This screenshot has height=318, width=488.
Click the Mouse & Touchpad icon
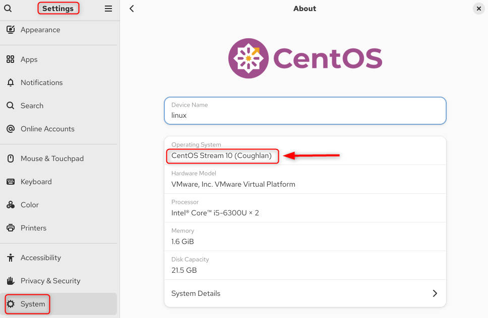(x=10, y=158)
